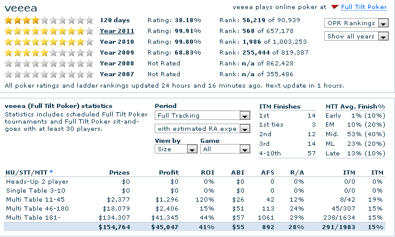Click the ROI column header
This screenshot has height=237, width=395.
pyautogui.click(x=207, y=172)
